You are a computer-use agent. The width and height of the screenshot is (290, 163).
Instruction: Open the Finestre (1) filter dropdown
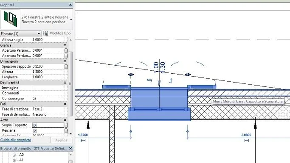point(20,34)
